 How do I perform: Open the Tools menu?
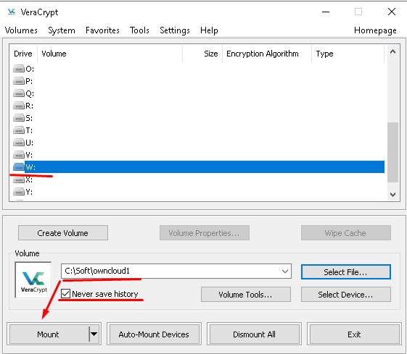(x=139, y=30)
